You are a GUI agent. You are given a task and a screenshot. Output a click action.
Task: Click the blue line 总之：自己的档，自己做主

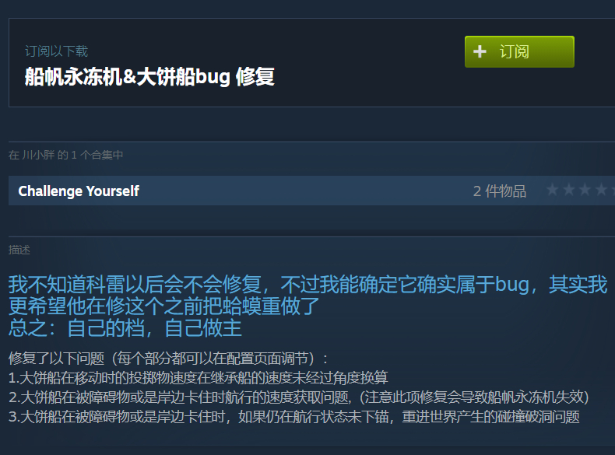[x=125, y=328]
